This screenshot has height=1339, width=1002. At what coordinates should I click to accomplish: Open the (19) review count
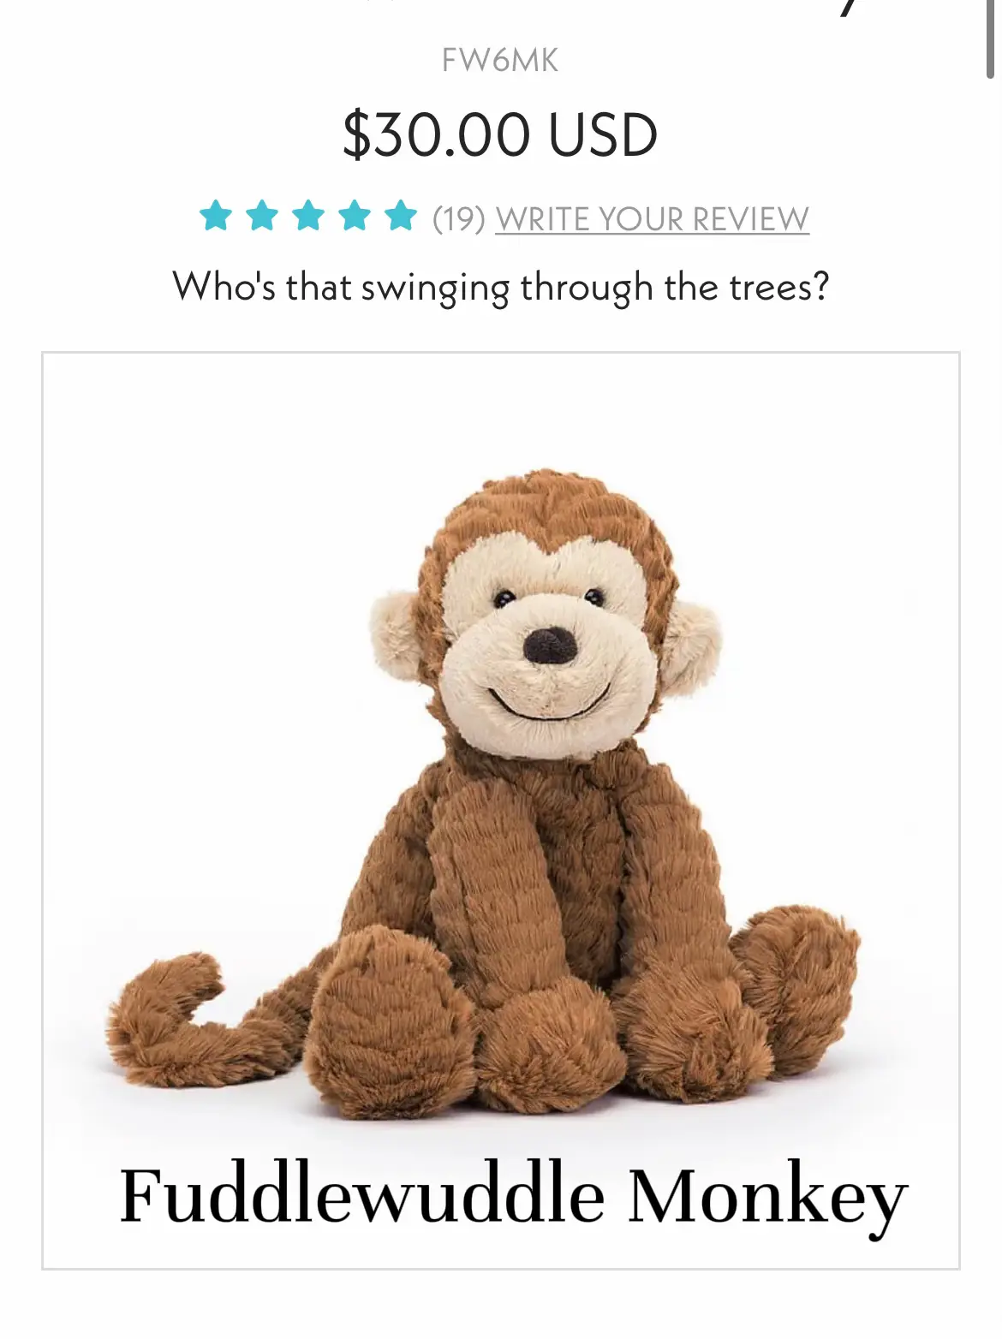click(459, 219)
